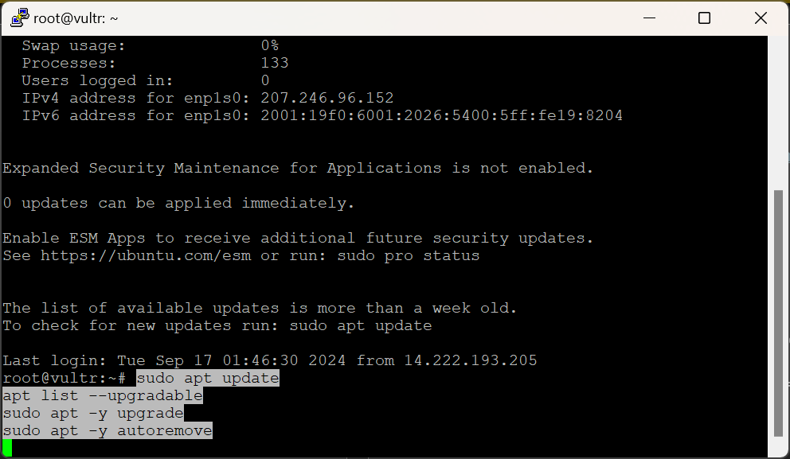This screenshot has height=459, width=790.
Task: Click the scrollbar up arrow
Action: (780, 41)
